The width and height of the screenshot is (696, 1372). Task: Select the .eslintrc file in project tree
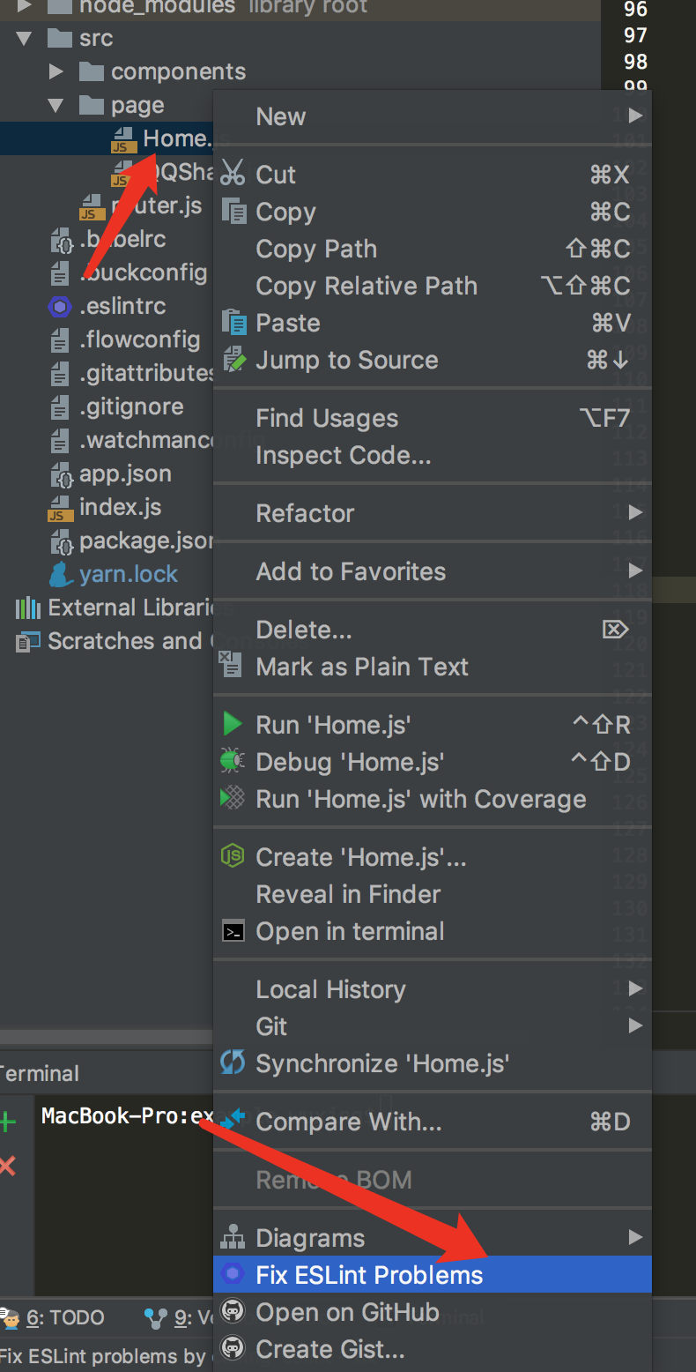122,306
